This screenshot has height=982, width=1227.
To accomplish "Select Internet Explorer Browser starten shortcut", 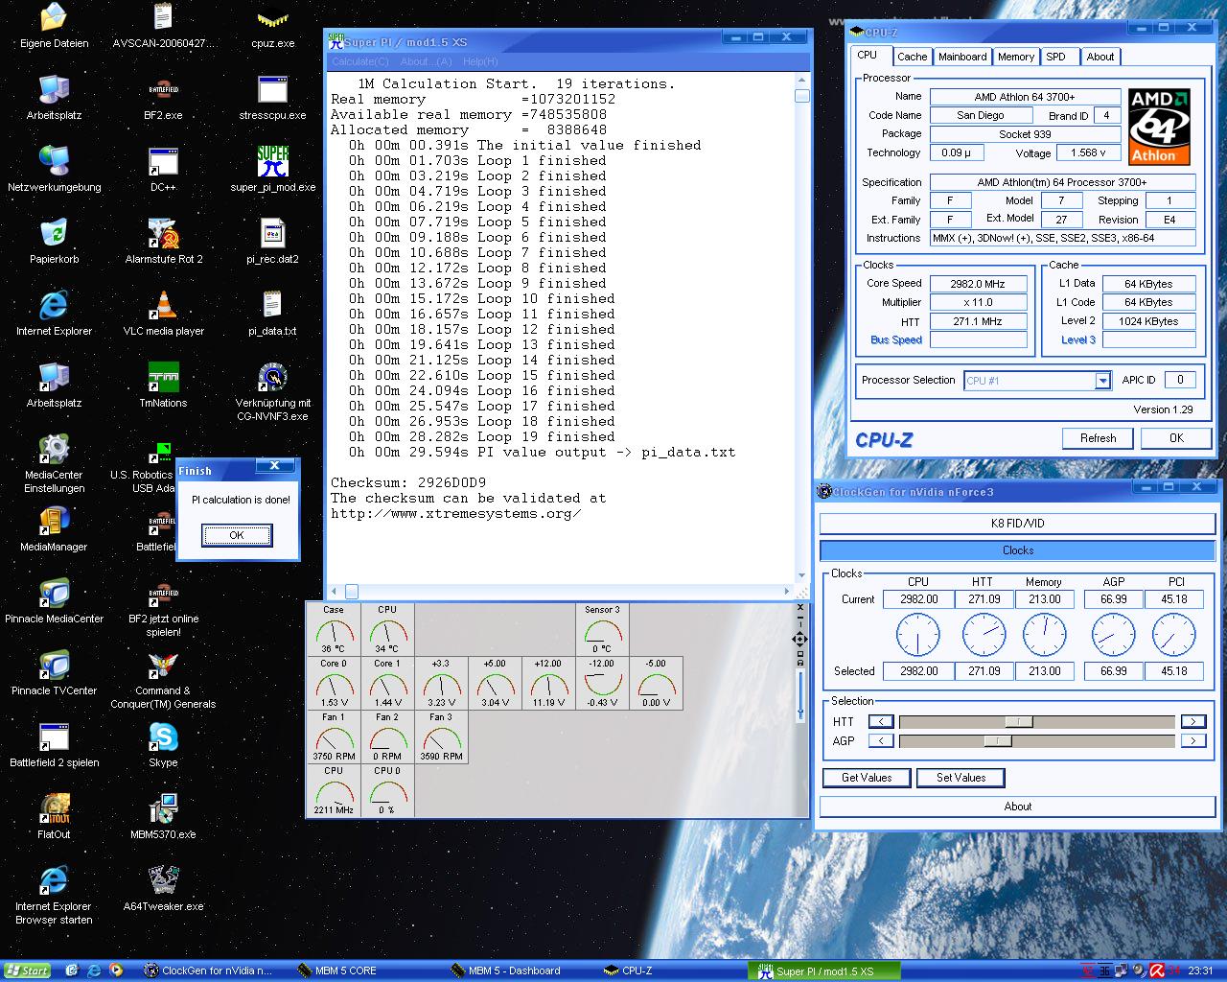I will pos(54,896).
